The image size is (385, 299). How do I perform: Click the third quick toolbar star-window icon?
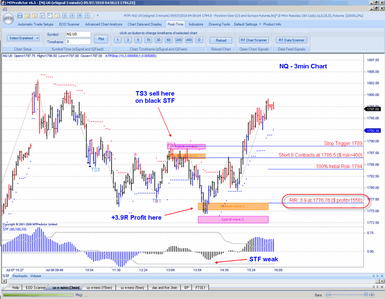pos(35,16)
